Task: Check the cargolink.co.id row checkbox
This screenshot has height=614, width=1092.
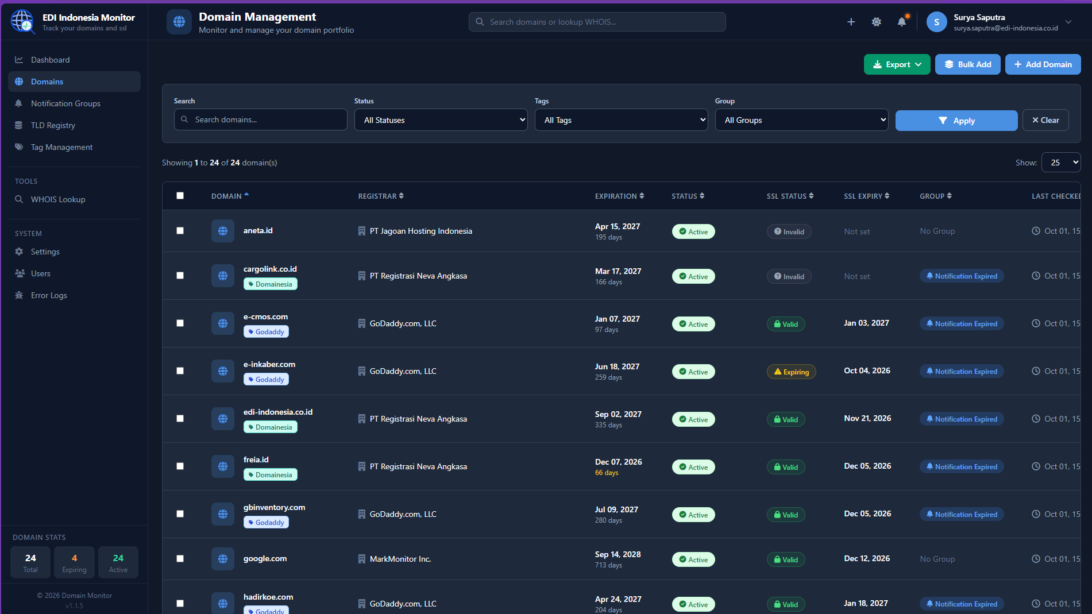Action: pos(180,276)
